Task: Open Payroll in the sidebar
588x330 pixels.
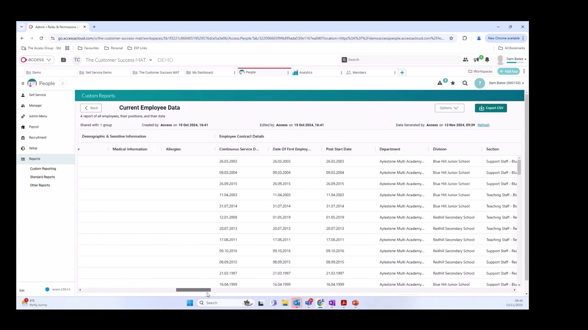Action: click(34, 127)
